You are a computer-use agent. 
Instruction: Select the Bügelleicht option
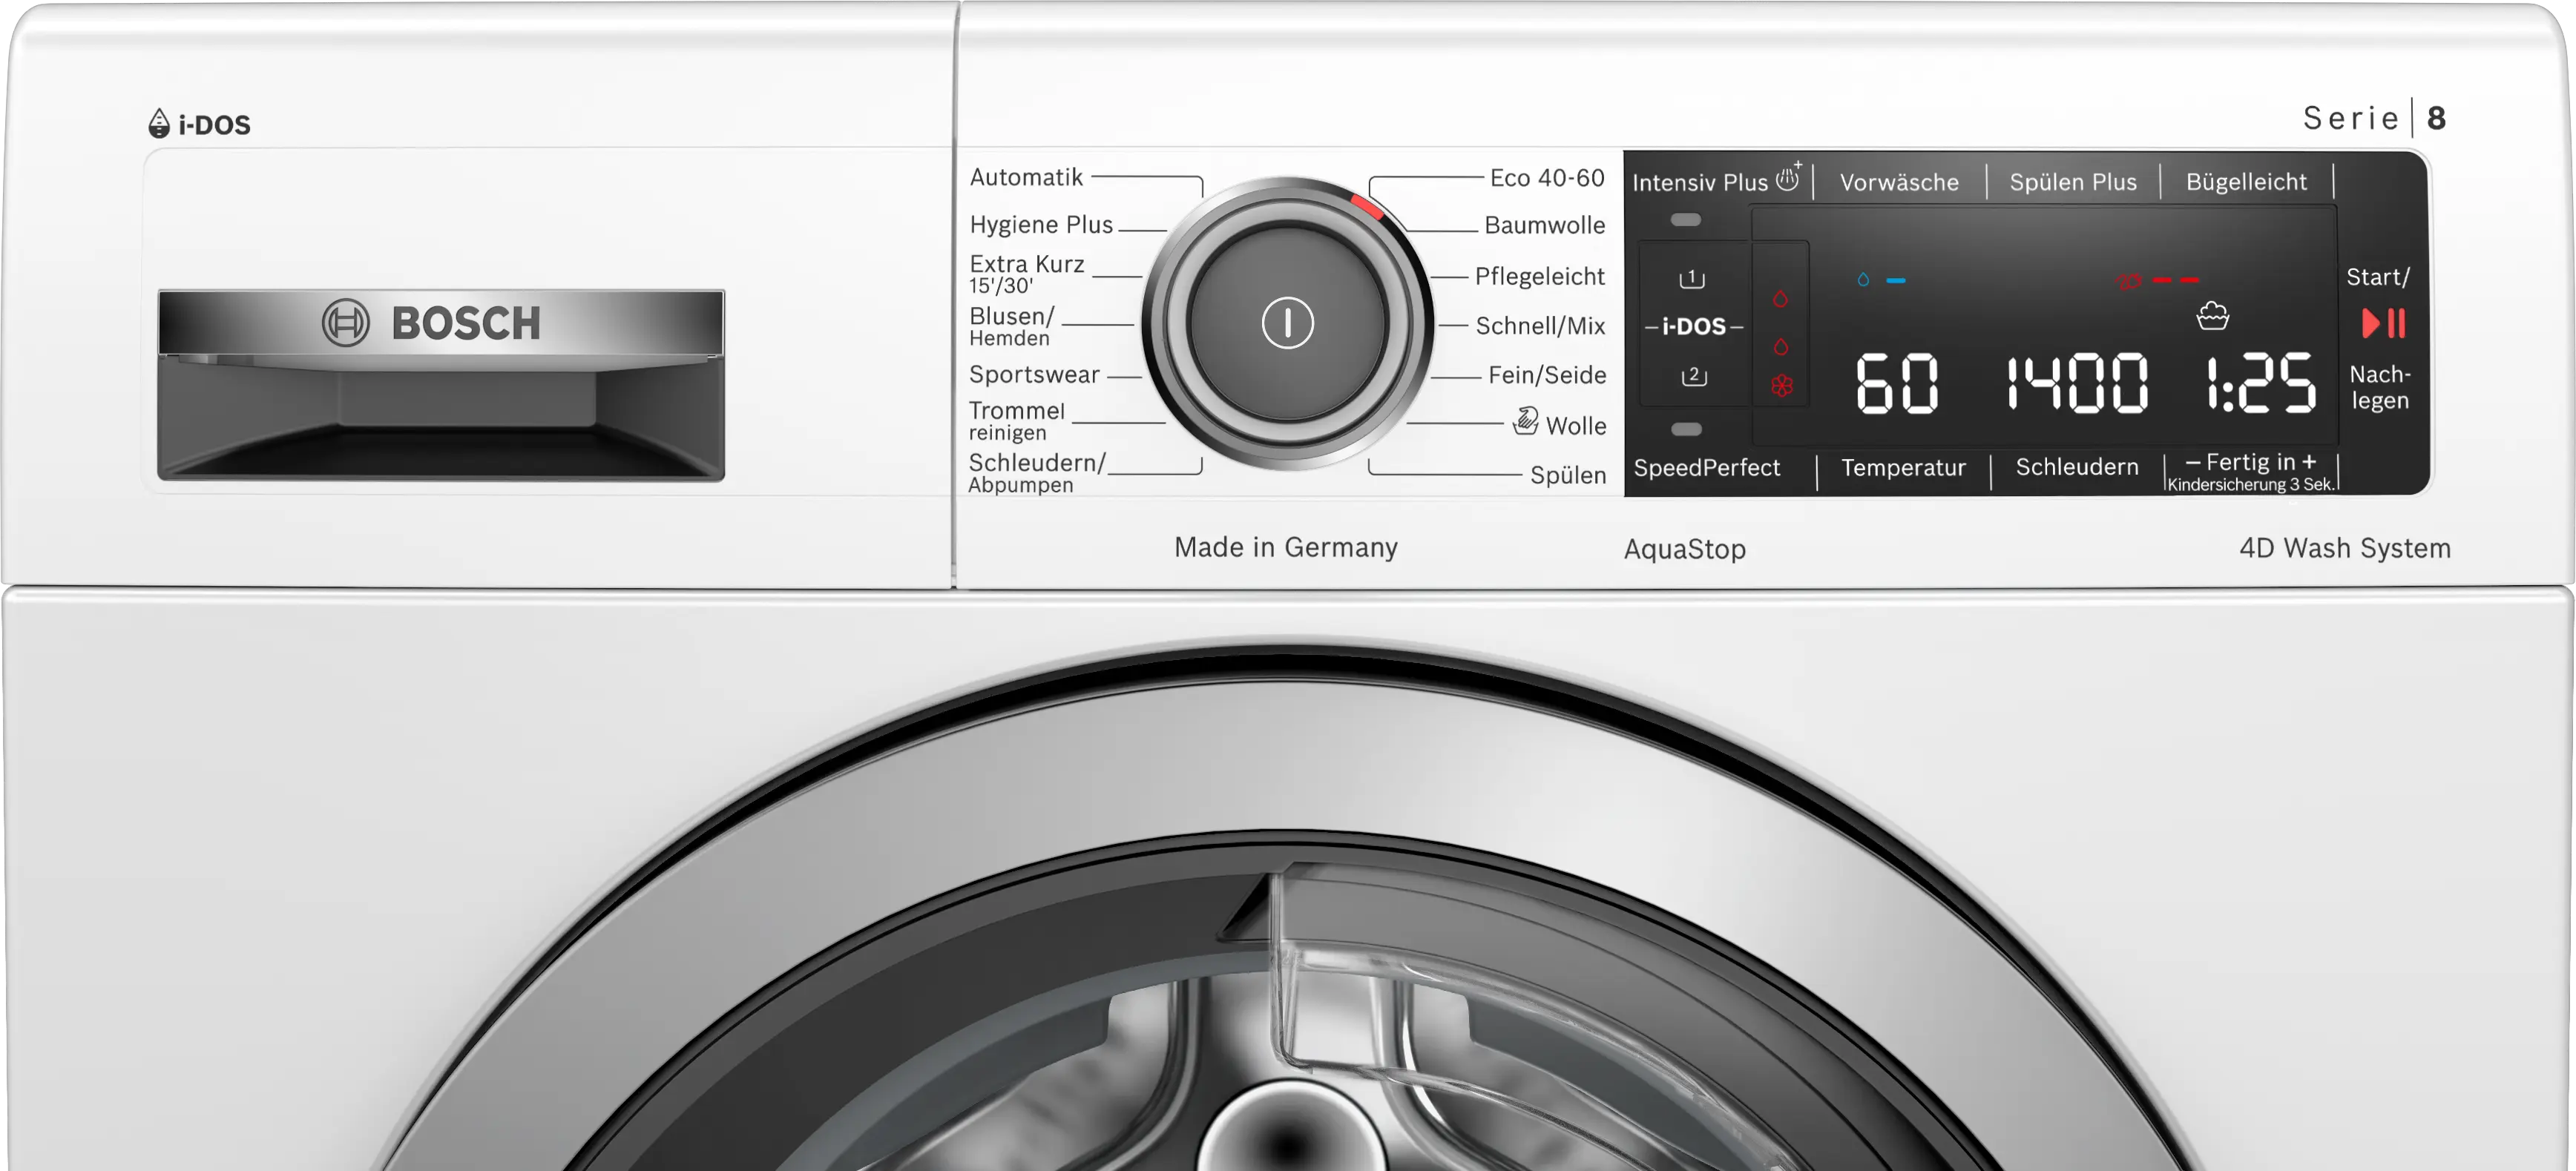[x=2246, y=183]
